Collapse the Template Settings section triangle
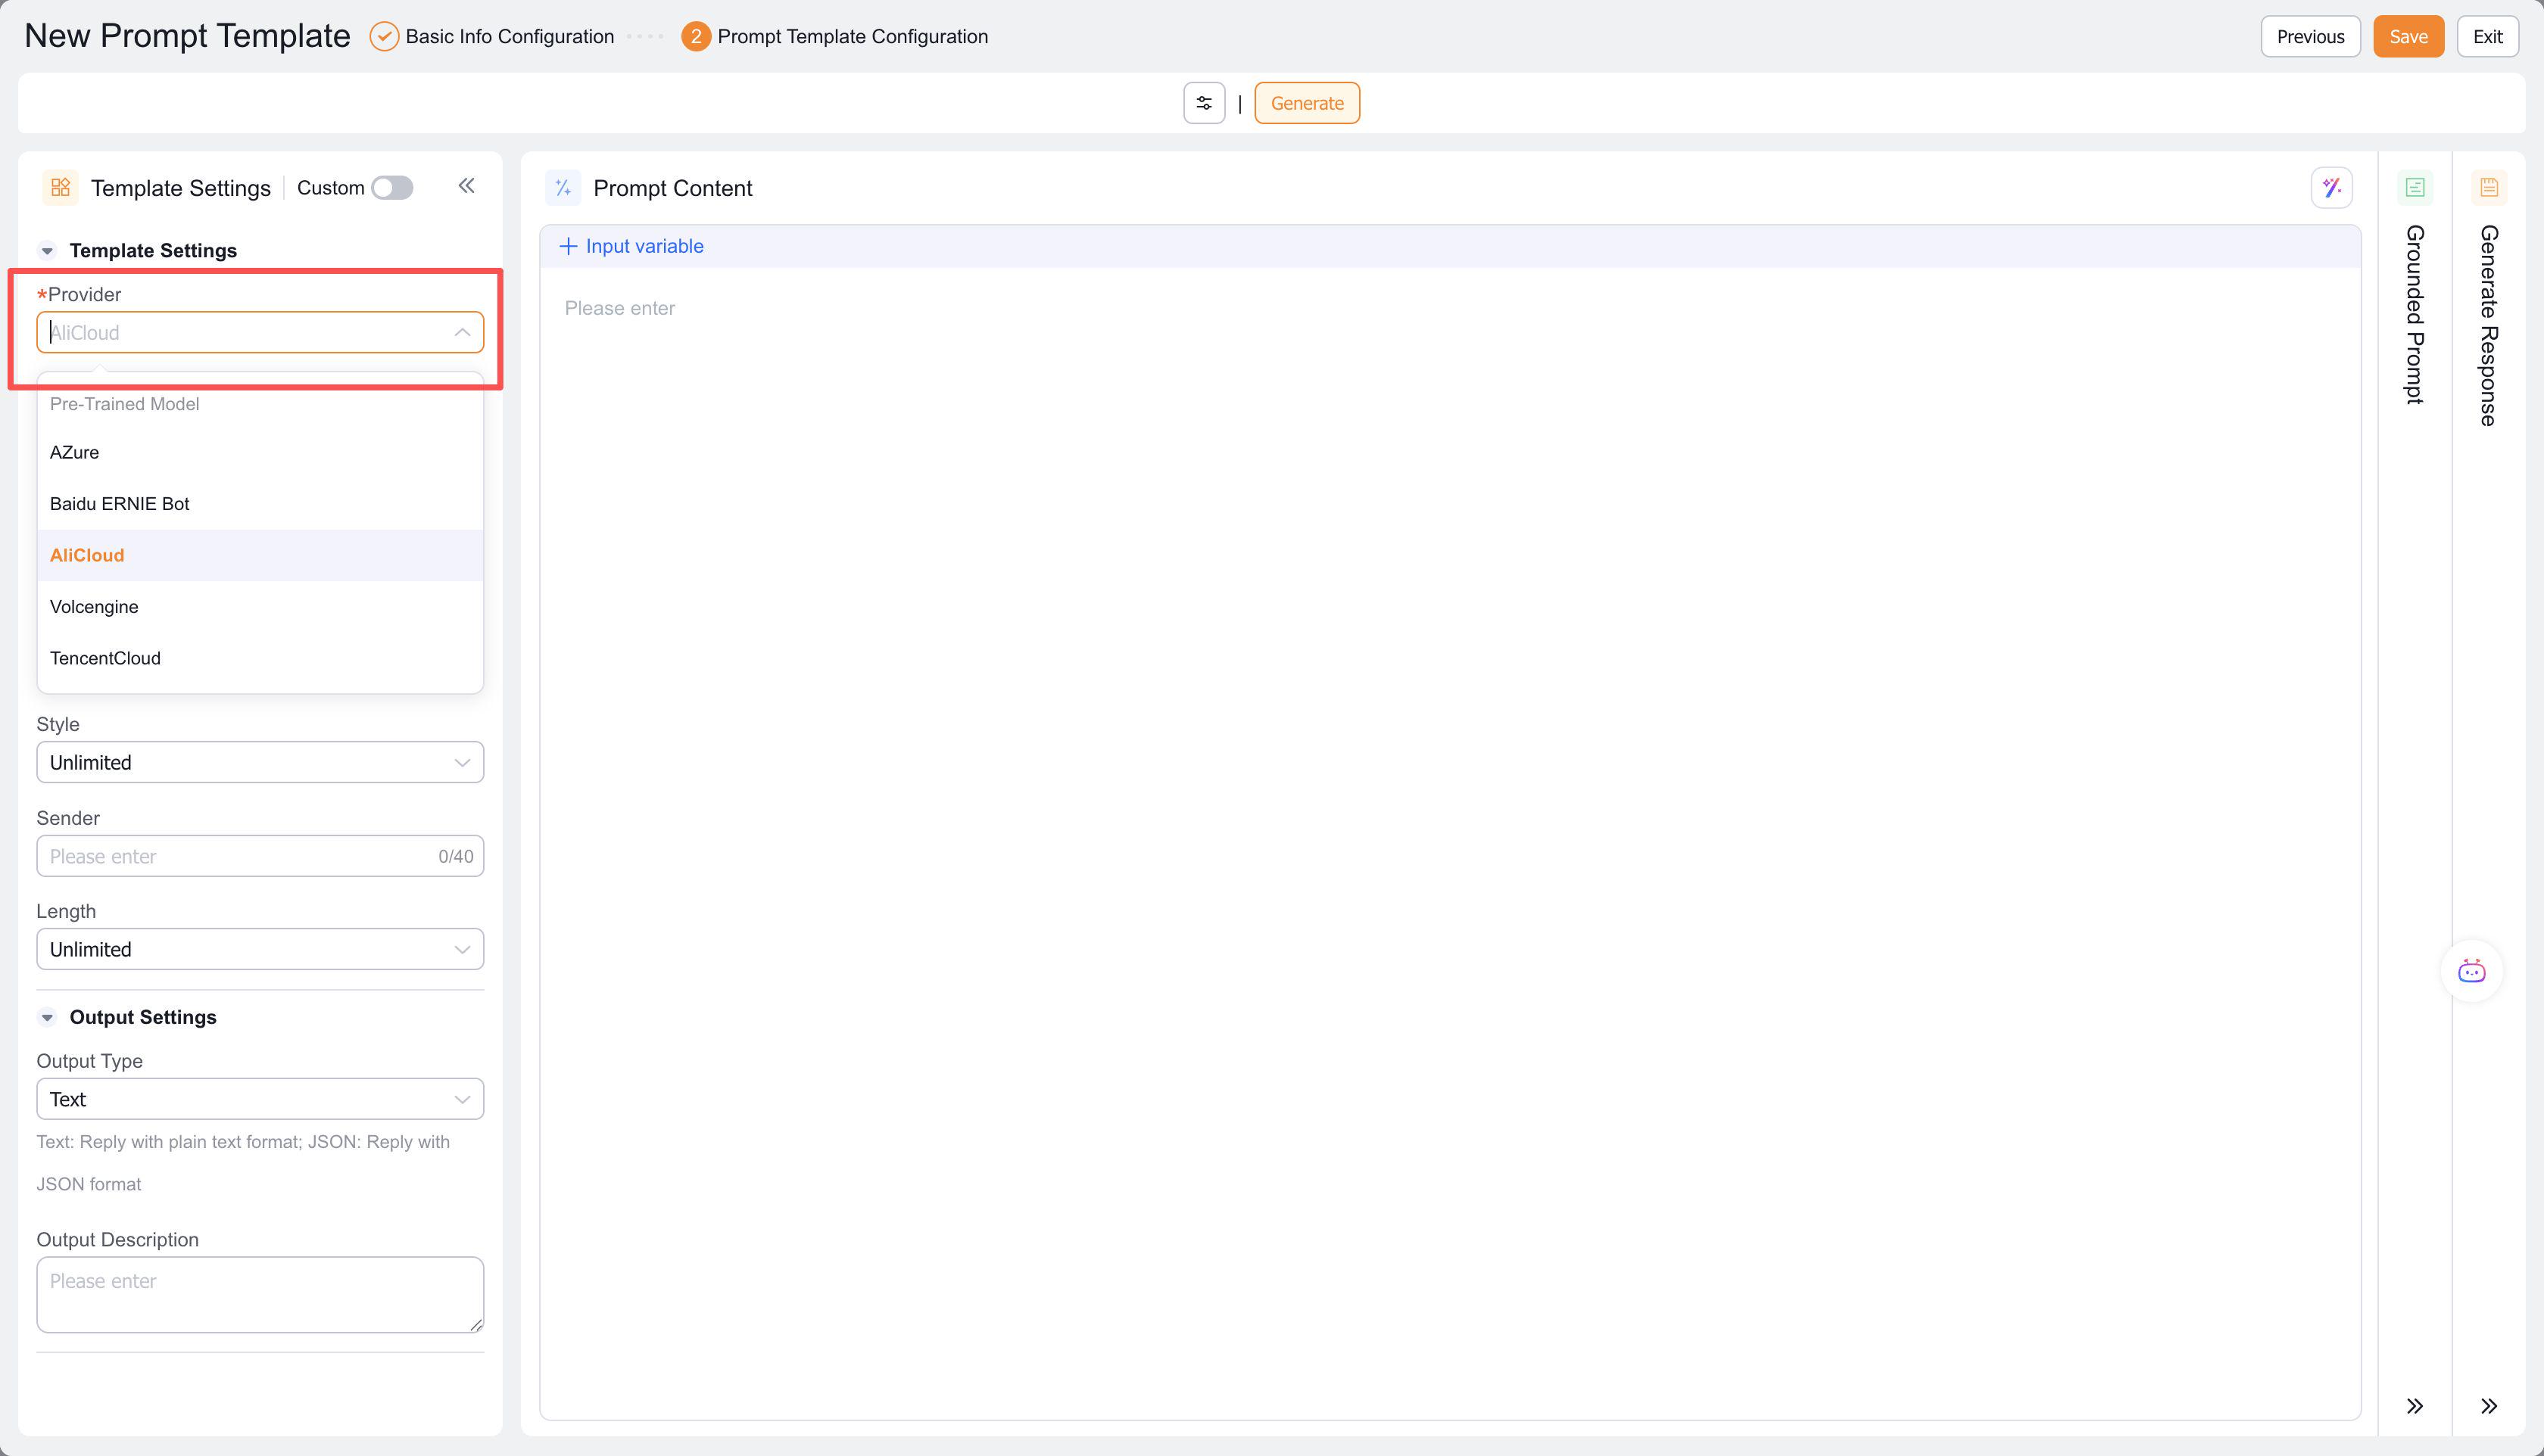Image resolution: width=2544 pixels, height=1456 pixels. (47, 251)
